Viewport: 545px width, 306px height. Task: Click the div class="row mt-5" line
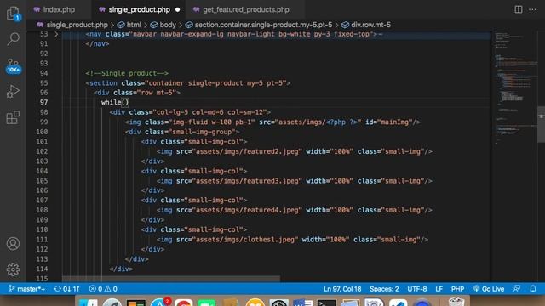pyautogui.click(x=137, y=93)
